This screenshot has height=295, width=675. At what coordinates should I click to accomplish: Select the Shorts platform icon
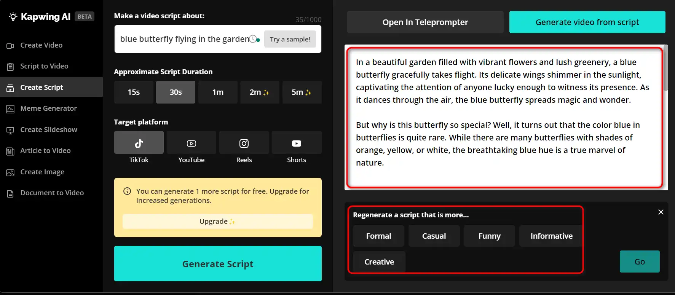(297, 143)
